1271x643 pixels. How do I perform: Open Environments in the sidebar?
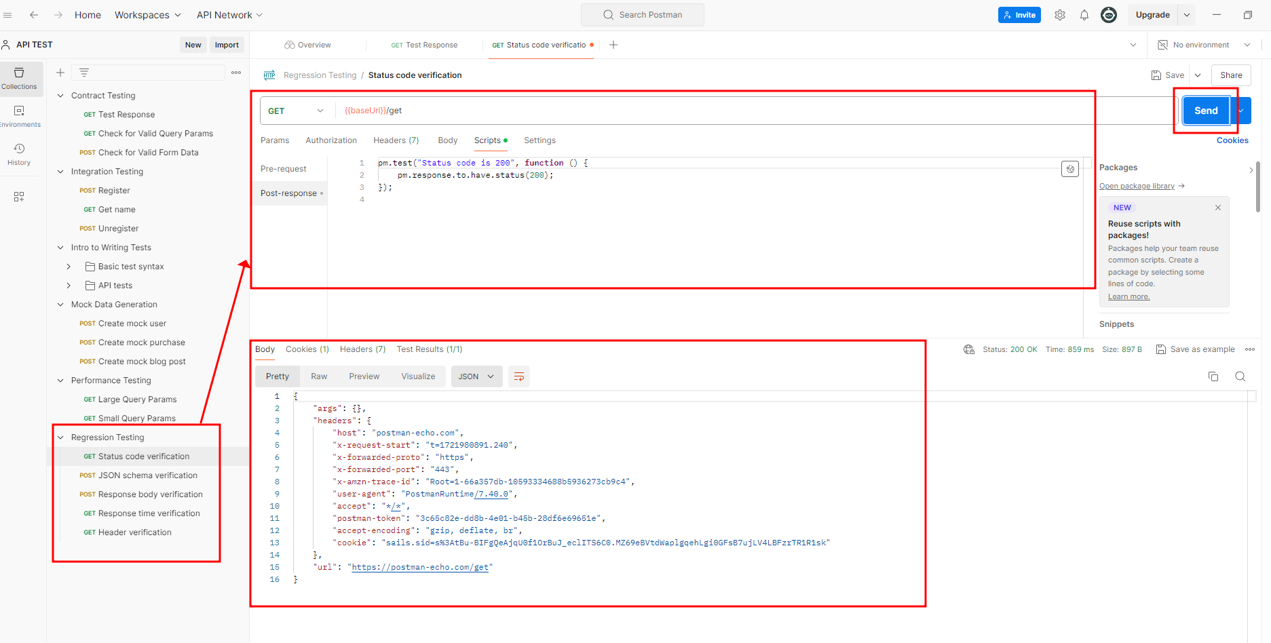pyautogui.click(x=19, y=117)
